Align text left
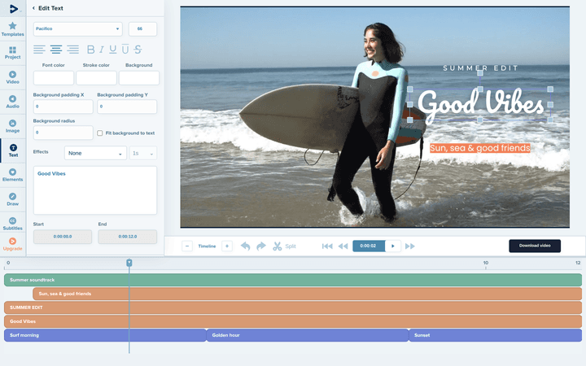586x366 pixels. pos(39,50)
